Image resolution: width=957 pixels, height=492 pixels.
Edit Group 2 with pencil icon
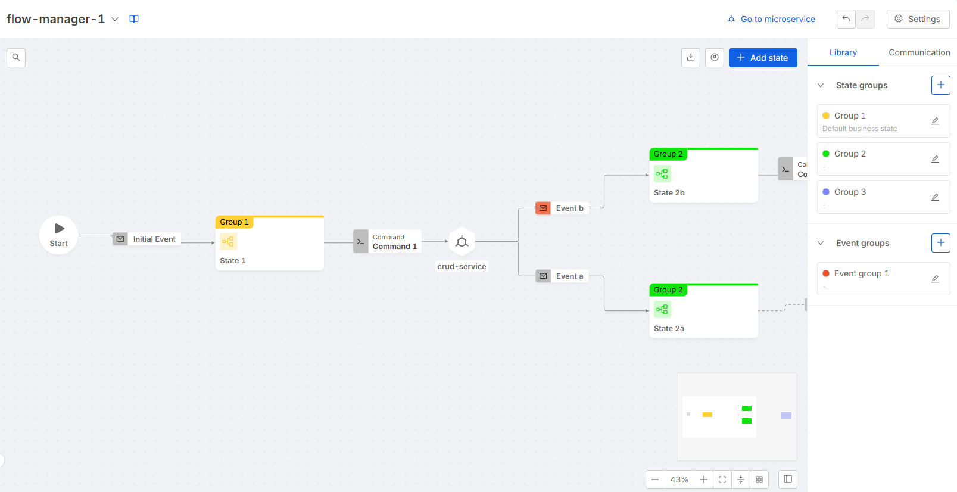pos(935,159)
